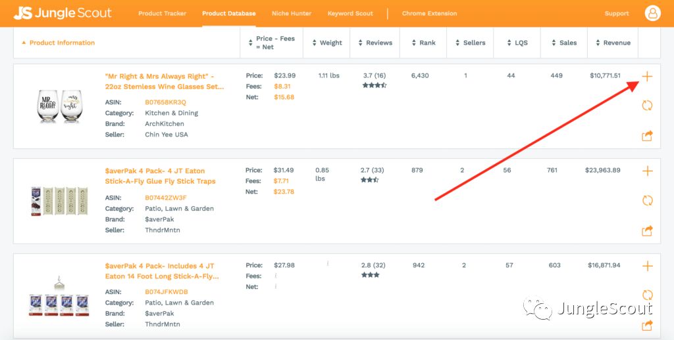This screenshot has height=340, width=674.
Task: Add the wine glasses product to the tracker
Action: coord(647,76)
